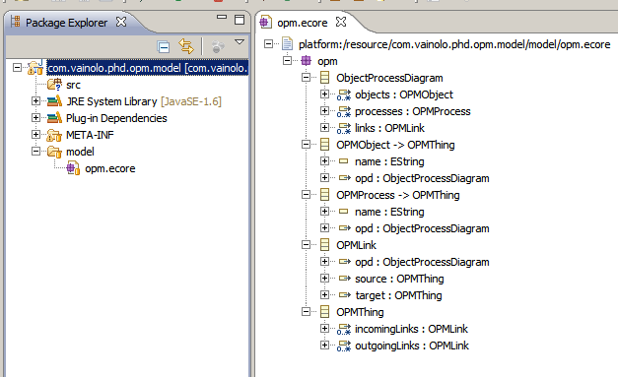Select target : OPMThing row
The height and width of the screenshot is (377, 618).
click(398, 295)
